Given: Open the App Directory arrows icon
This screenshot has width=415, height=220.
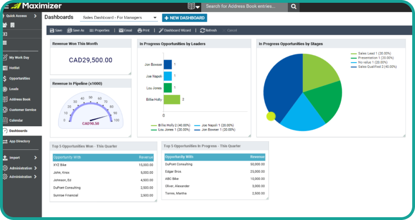Looking at the screenshot, I should 5,142.
